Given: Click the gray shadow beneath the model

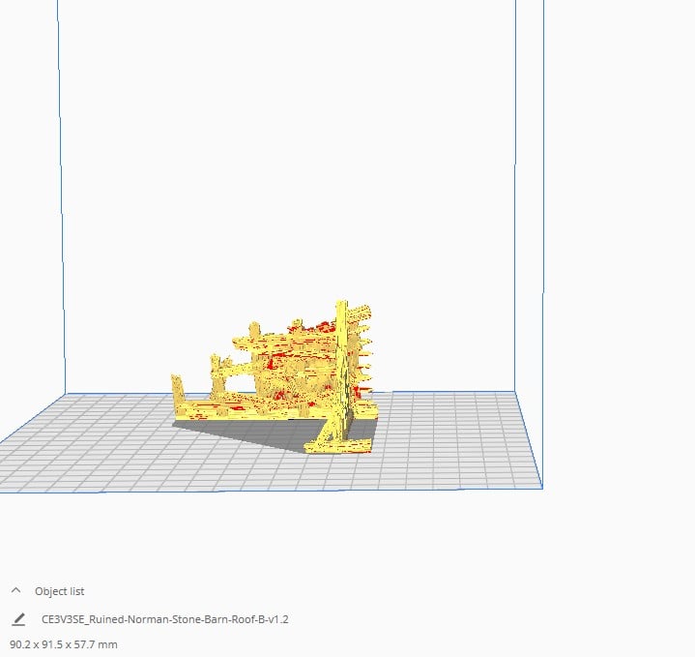Looking at the screenshot, I should point(248,432).
